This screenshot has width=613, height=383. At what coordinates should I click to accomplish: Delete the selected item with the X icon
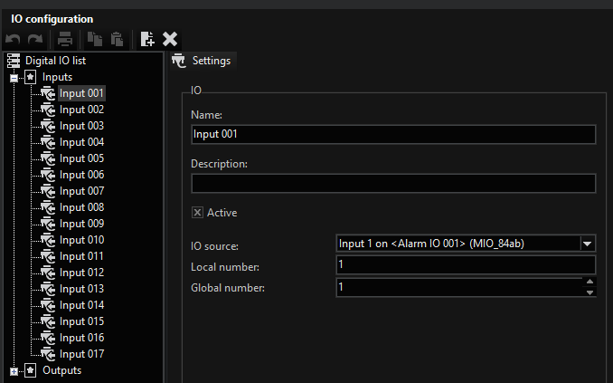[x=170, y=39]
